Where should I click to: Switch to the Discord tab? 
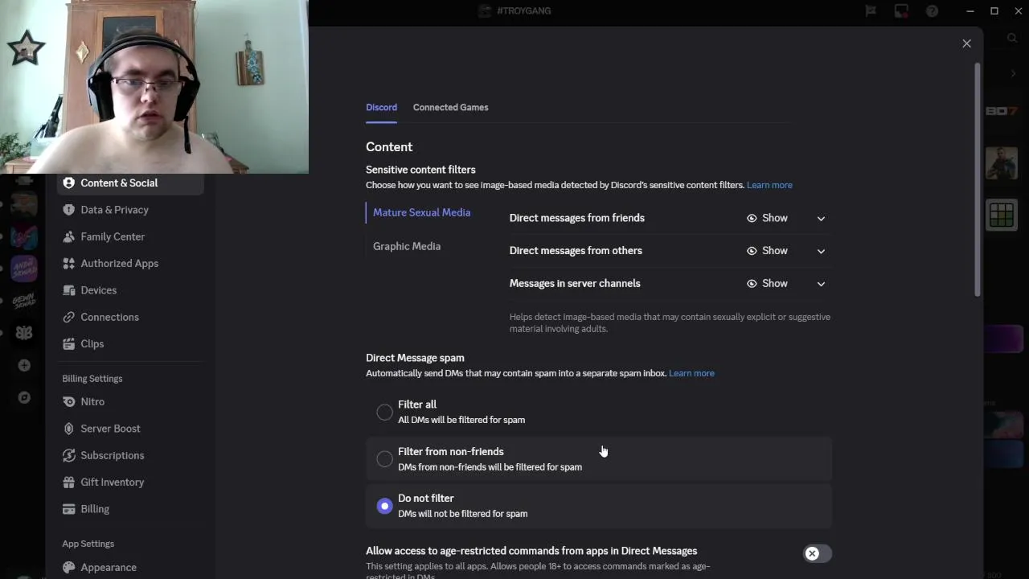pos(381,107)
